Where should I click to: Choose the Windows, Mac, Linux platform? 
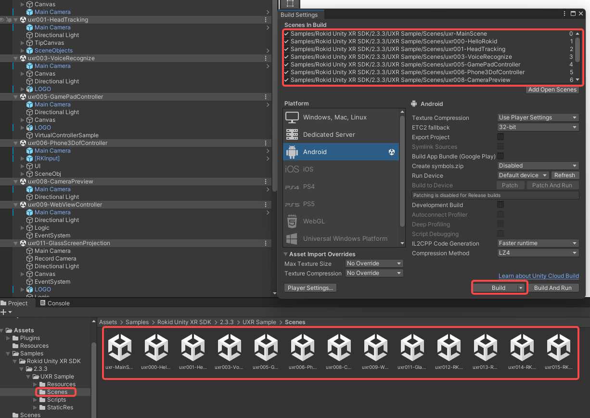[341, 117]
